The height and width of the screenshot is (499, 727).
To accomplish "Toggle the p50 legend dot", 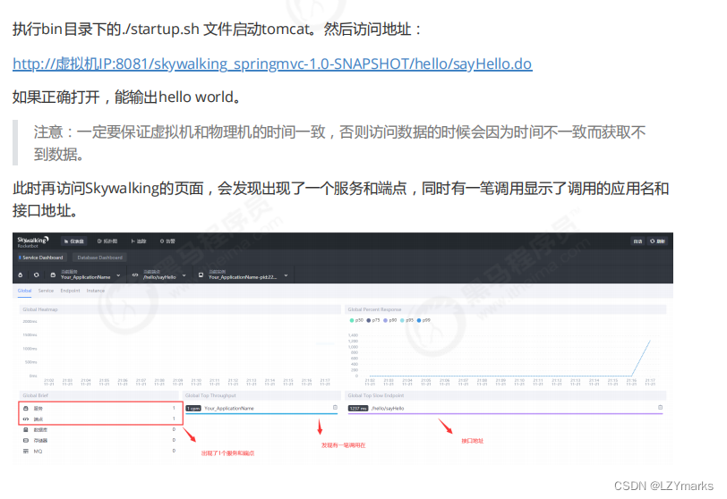I will click(x=352, y=320).
